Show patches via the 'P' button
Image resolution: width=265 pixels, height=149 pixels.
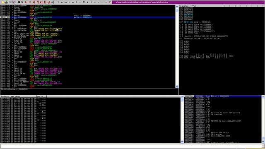tap(84, 2)
